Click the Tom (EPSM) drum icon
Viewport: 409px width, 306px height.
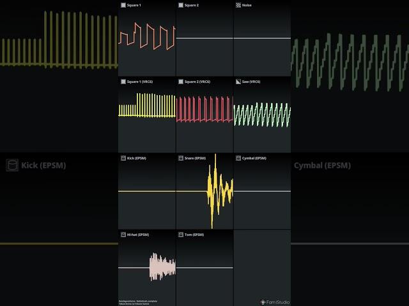[x=181, y=235]
